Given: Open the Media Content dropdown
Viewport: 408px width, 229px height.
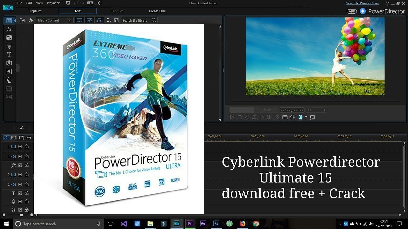Looking at the screenshot, I should (x=55, y=20).
